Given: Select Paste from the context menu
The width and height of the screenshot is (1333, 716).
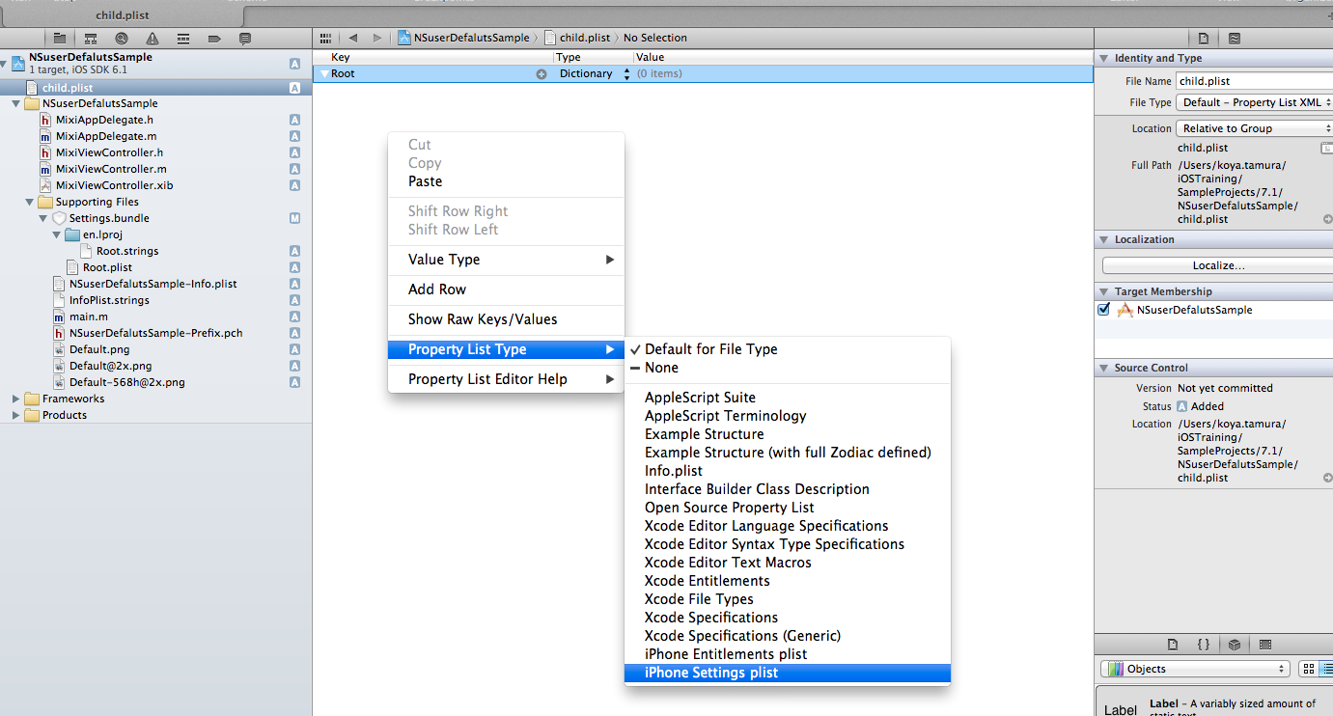Looking at the screenshot, I should click(506, 181).
